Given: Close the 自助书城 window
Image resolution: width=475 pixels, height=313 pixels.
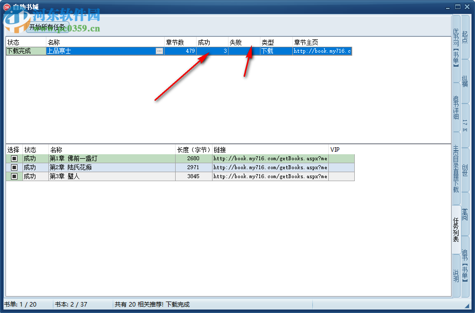Looking at the screenshot, I should click(468, 6).
